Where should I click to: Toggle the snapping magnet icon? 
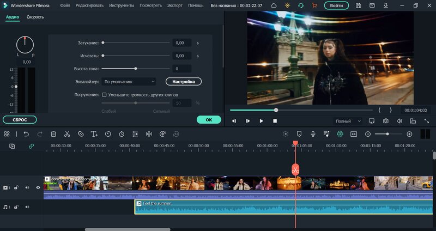(x=340, y=134)
